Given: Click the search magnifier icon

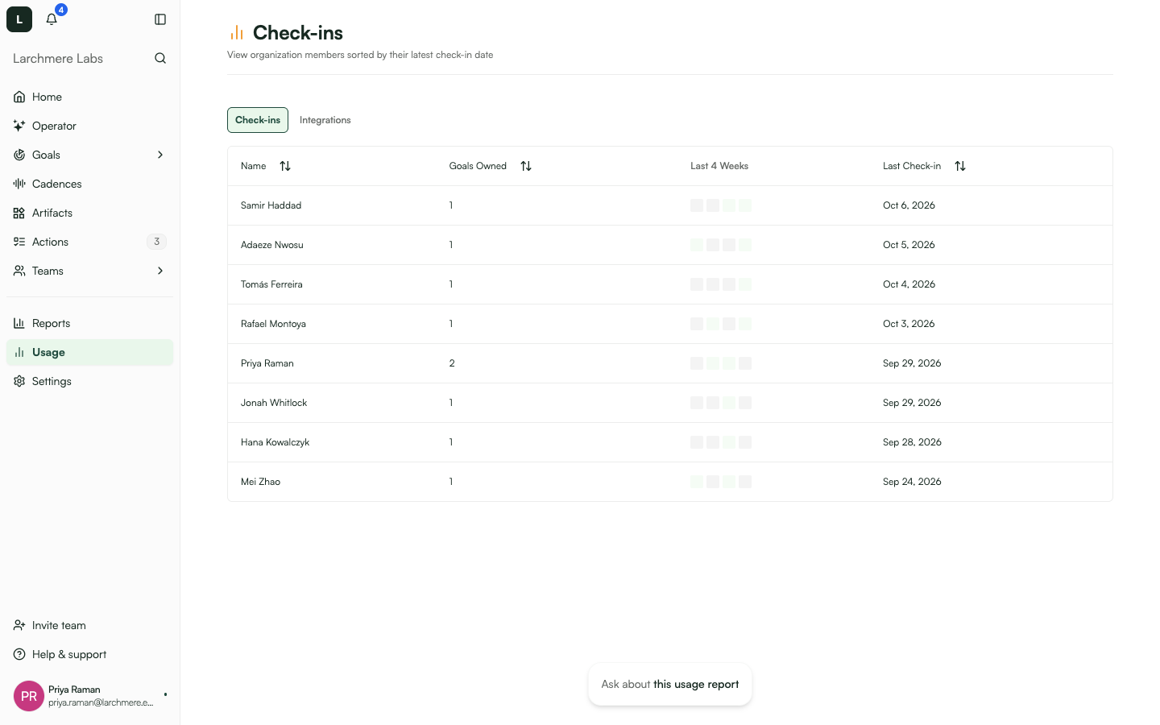Looking at the screenshot, I should point(160,58).
